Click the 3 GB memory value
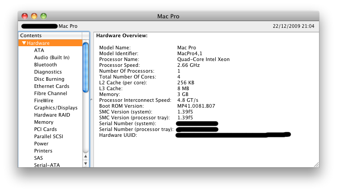Viewport: 337px width, 192px height. [183, 94]
